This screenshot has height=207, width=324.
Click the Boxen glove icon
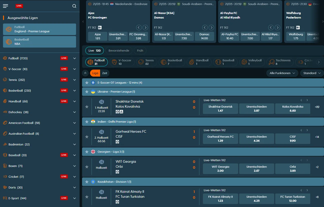coord(5,166)
